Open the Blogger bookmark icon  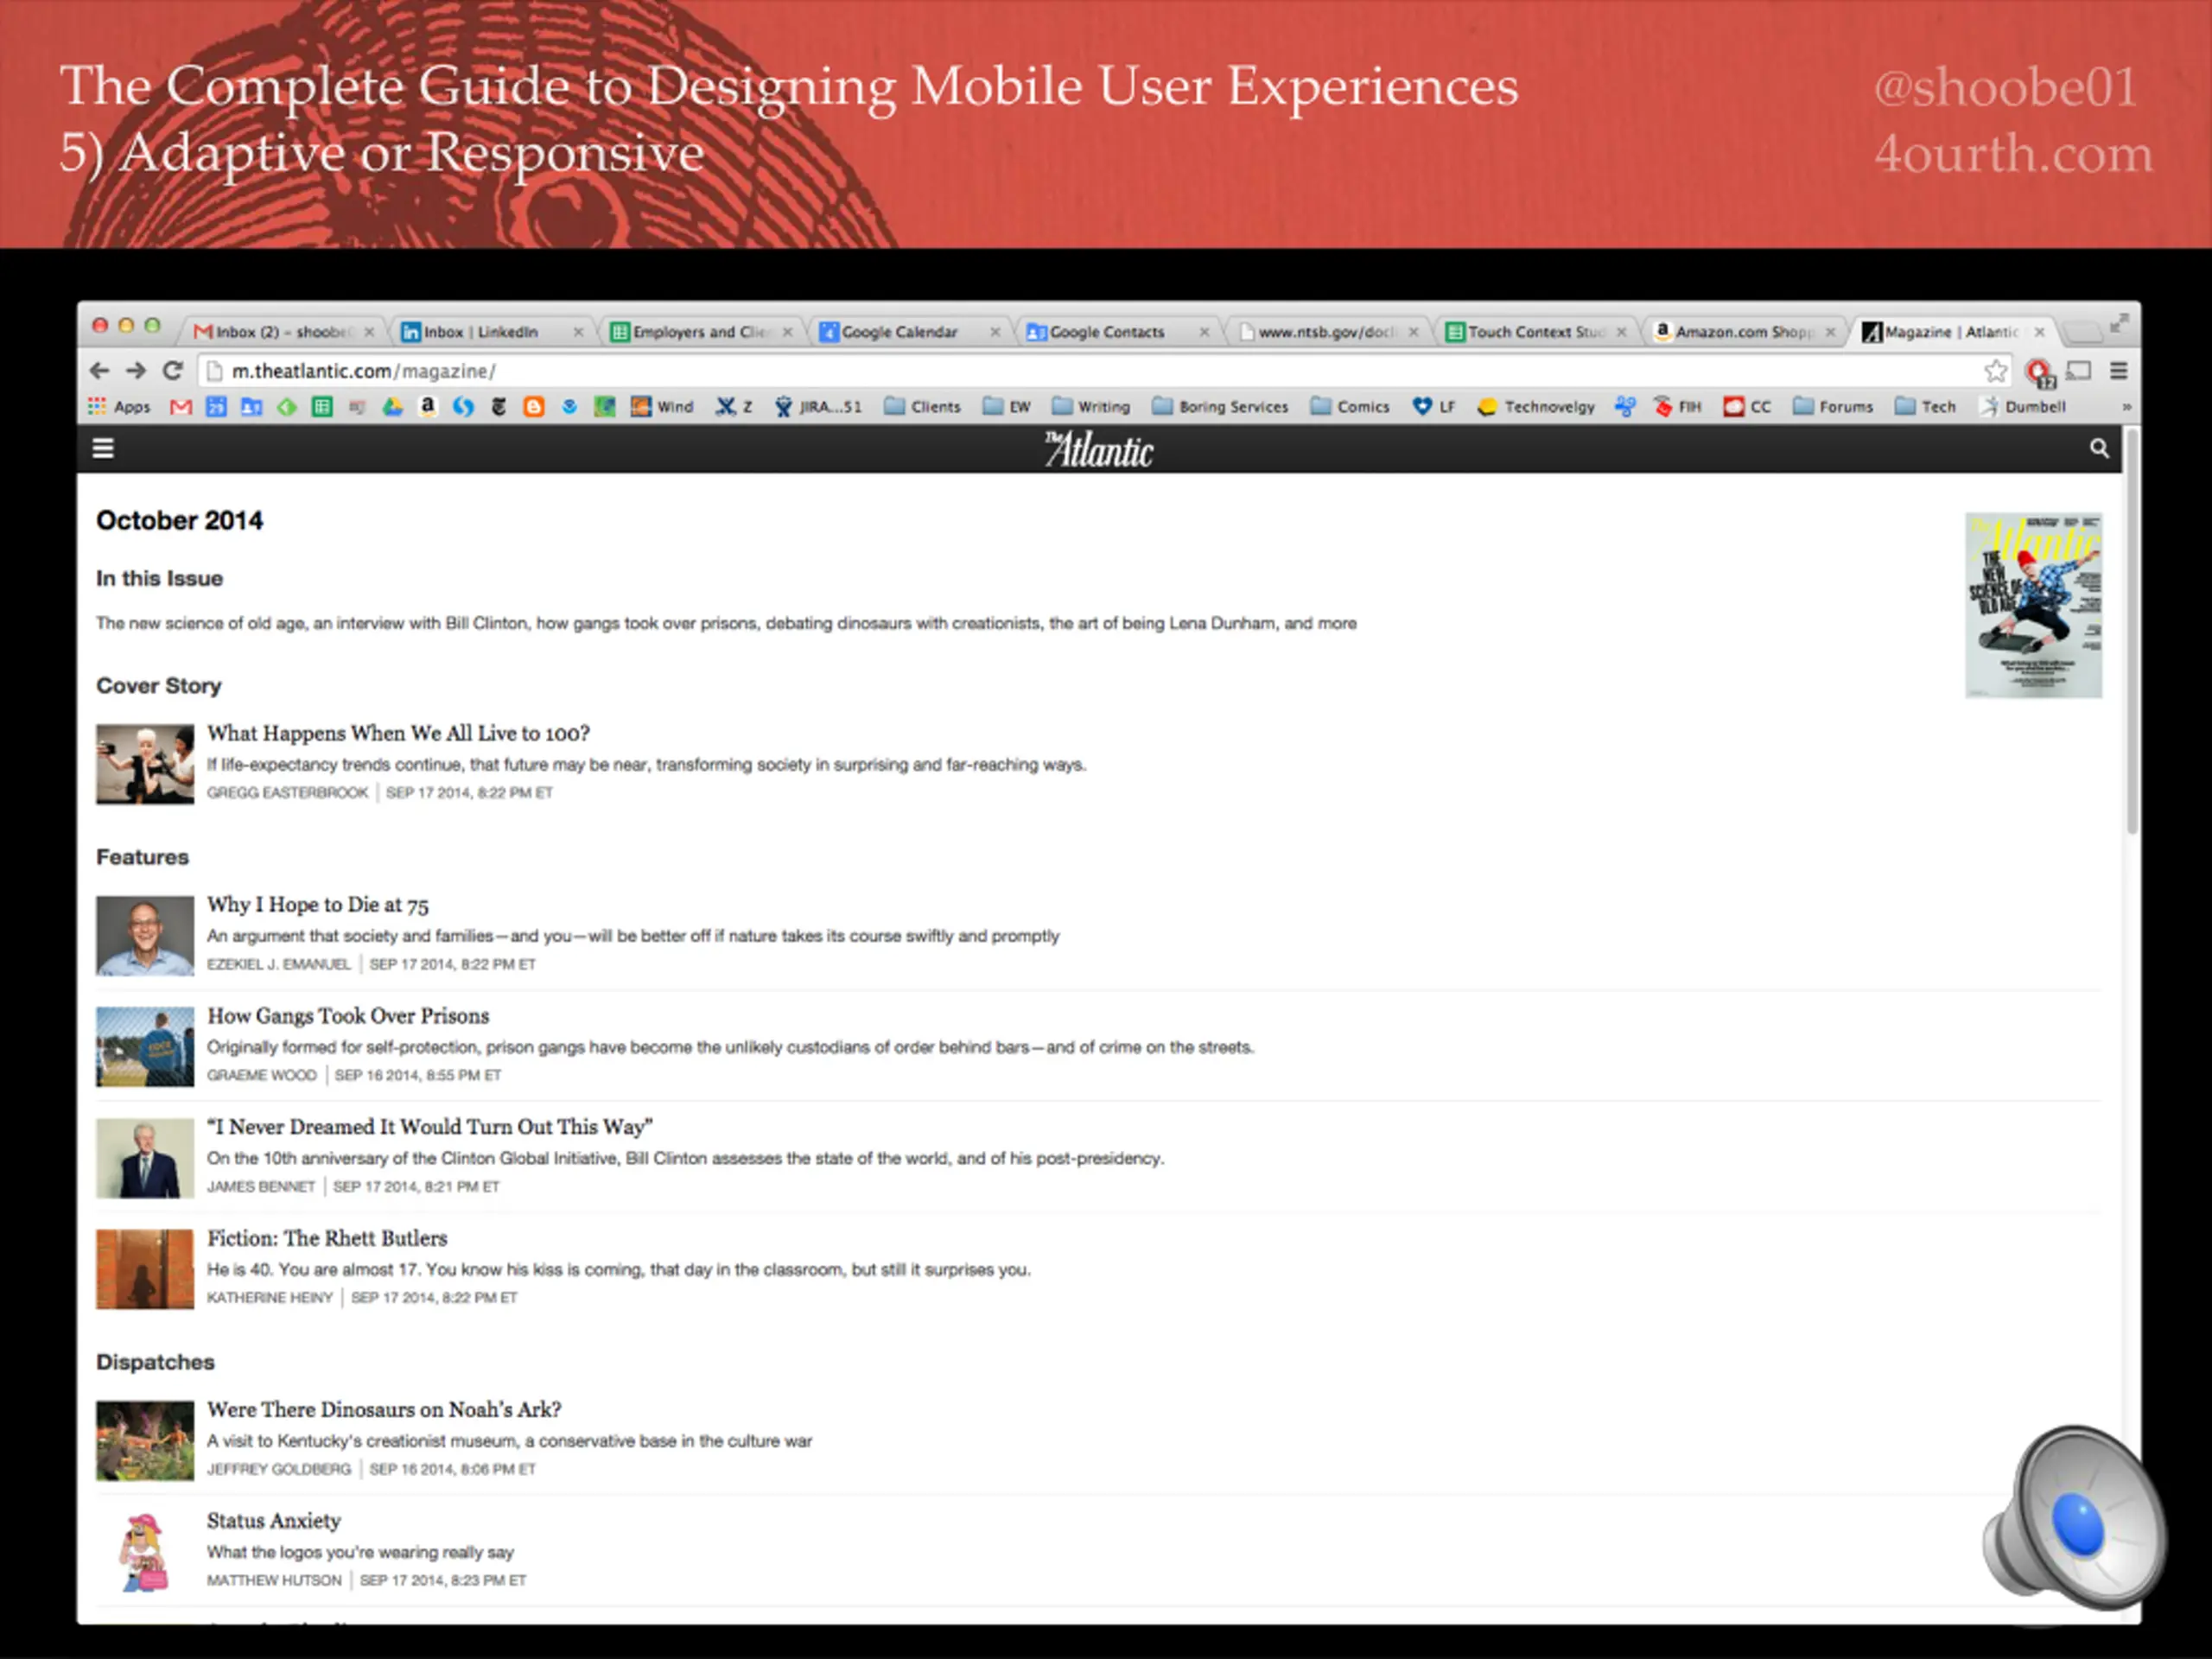pos(534,406)
